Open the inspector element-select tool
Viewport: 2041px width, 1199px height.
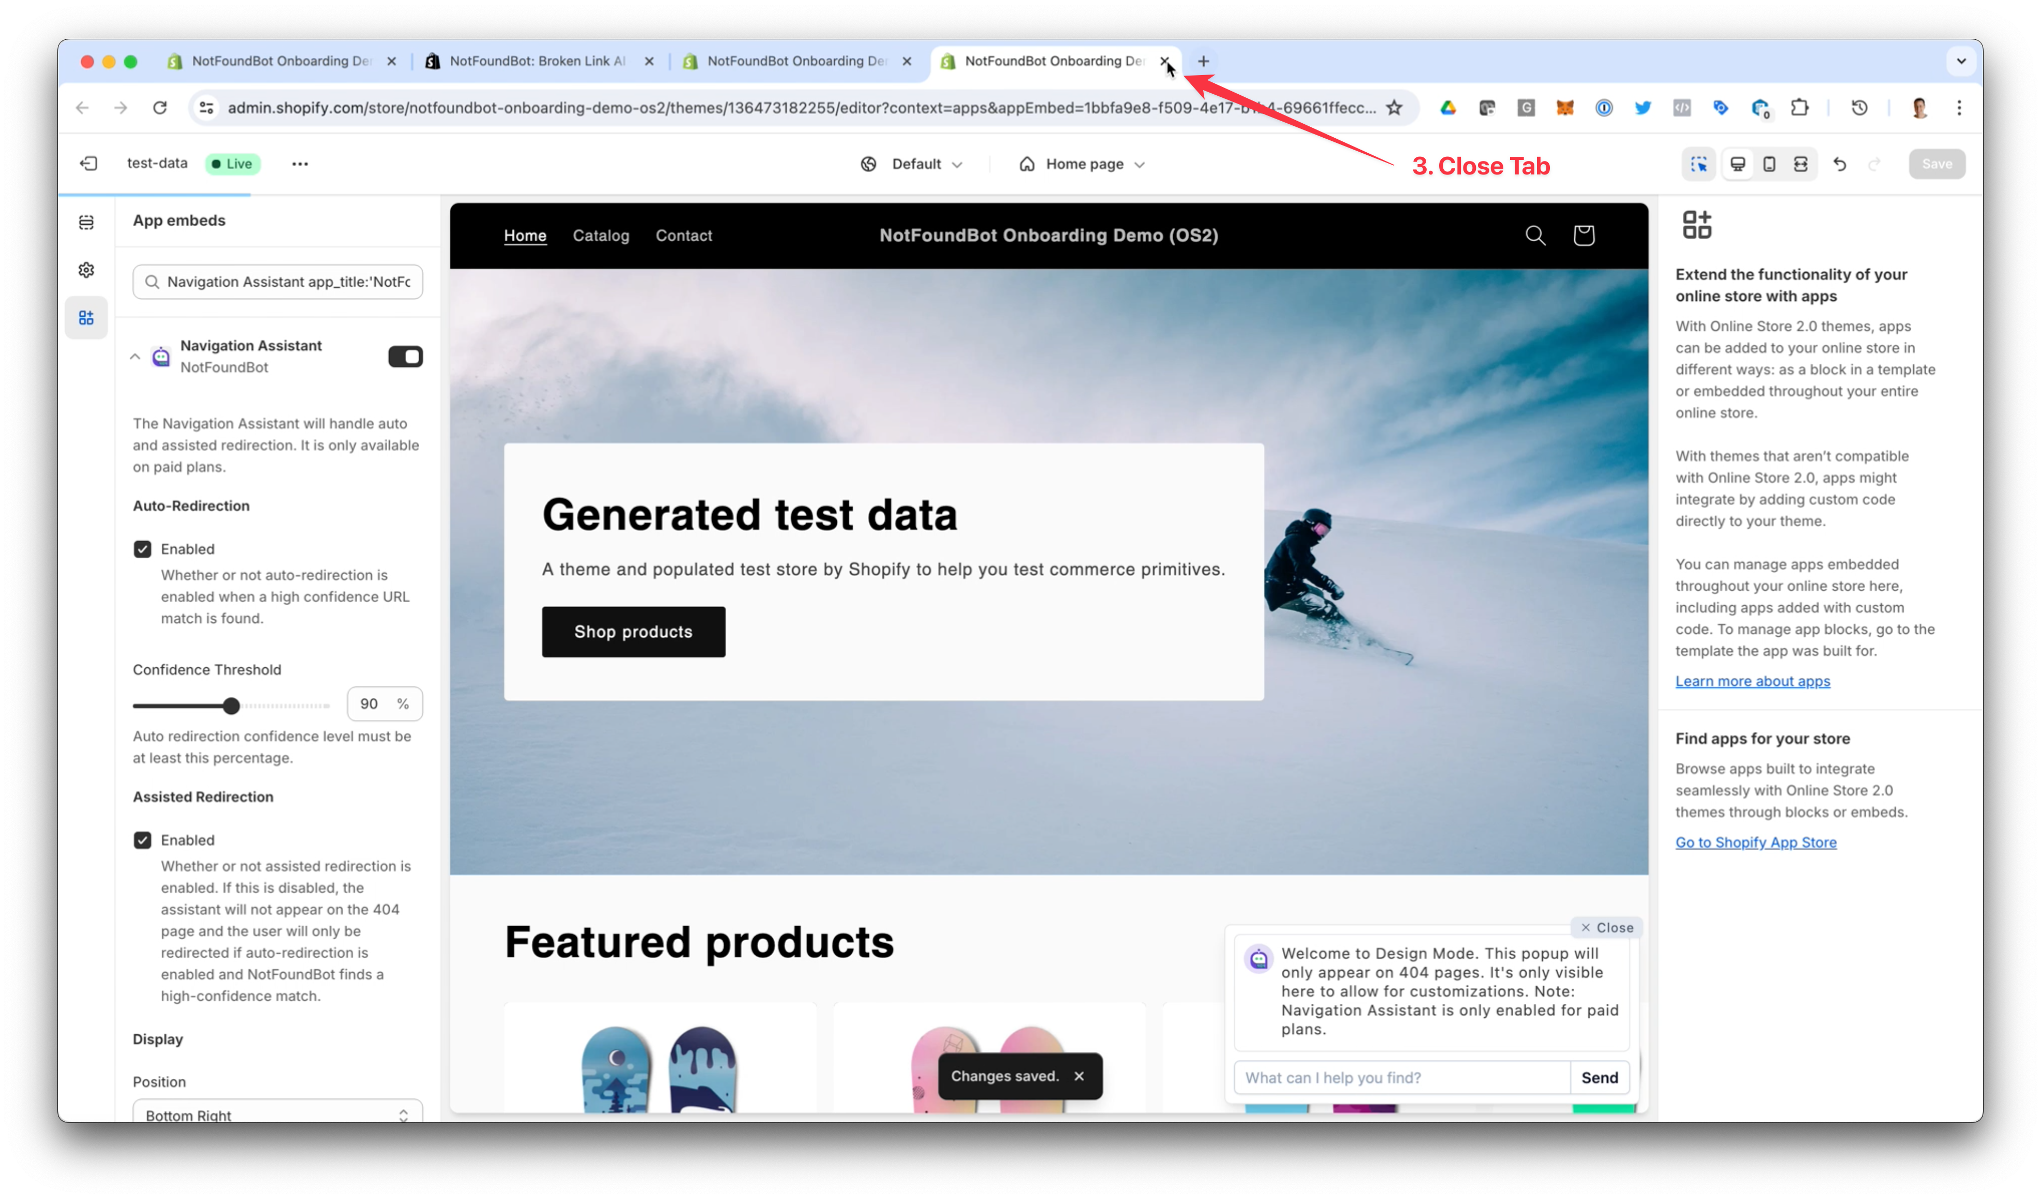click(x=1699, y=164)
